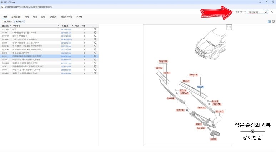
Task: Select 9836RH label in the diagram
Action: coord(163,61)
